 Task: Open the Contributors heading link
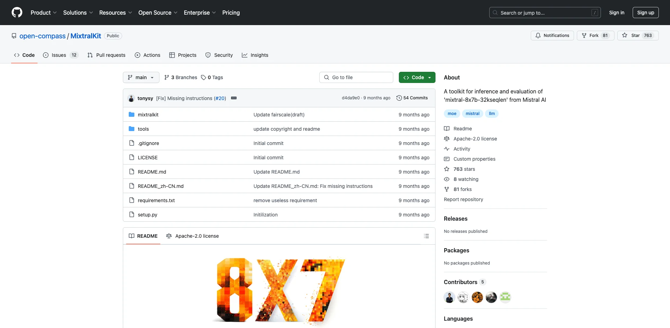click(465, 282)
